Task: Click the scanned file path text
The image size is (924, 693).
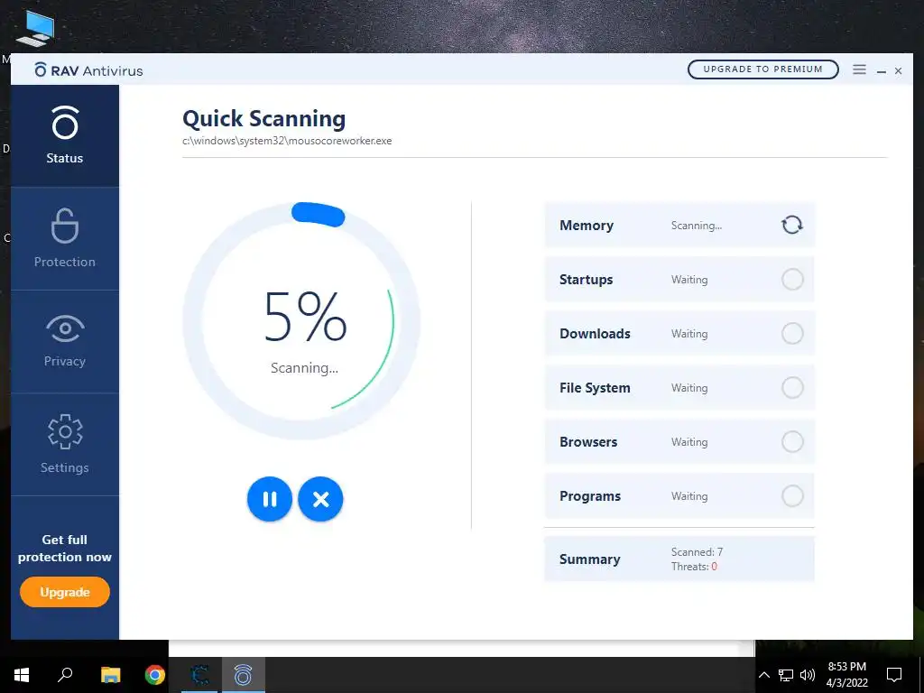Action: tap(287, 141)
